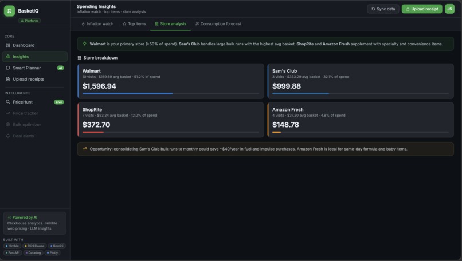Image resolution: width=462 pixels, height=261 pixels.
Task: Click the Dashboard grid icon
Action: (8, 45)
